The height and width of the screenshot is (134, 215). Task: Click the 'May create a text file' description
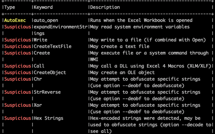(120, 46)
